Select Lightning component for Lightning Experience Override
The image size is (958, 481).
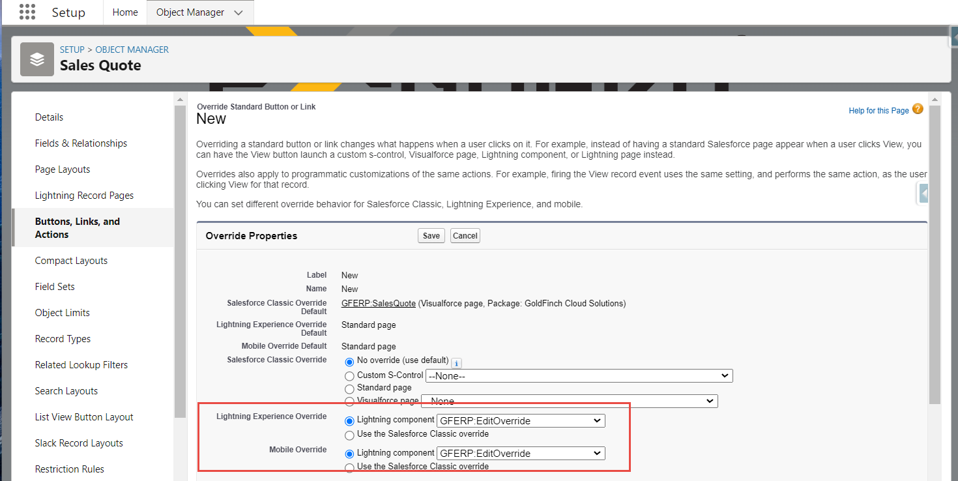[x=349, y=421]
